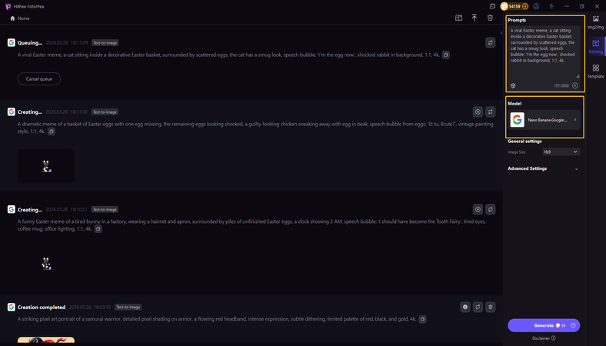Regenerate the queuing cat Easter meme task
This screenshot has width=606, height=346.
(490, 43)
